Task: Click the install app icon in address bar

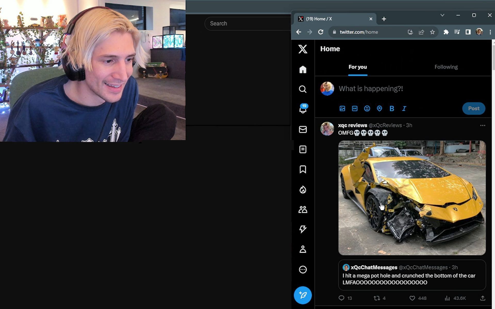Action: [x=410, y=32]
